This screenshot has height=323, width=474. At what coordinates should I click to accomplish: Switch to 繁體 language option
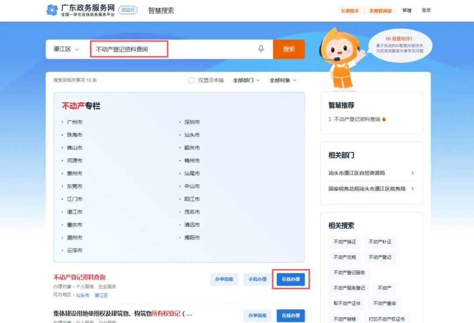click(x=407, y=11)
